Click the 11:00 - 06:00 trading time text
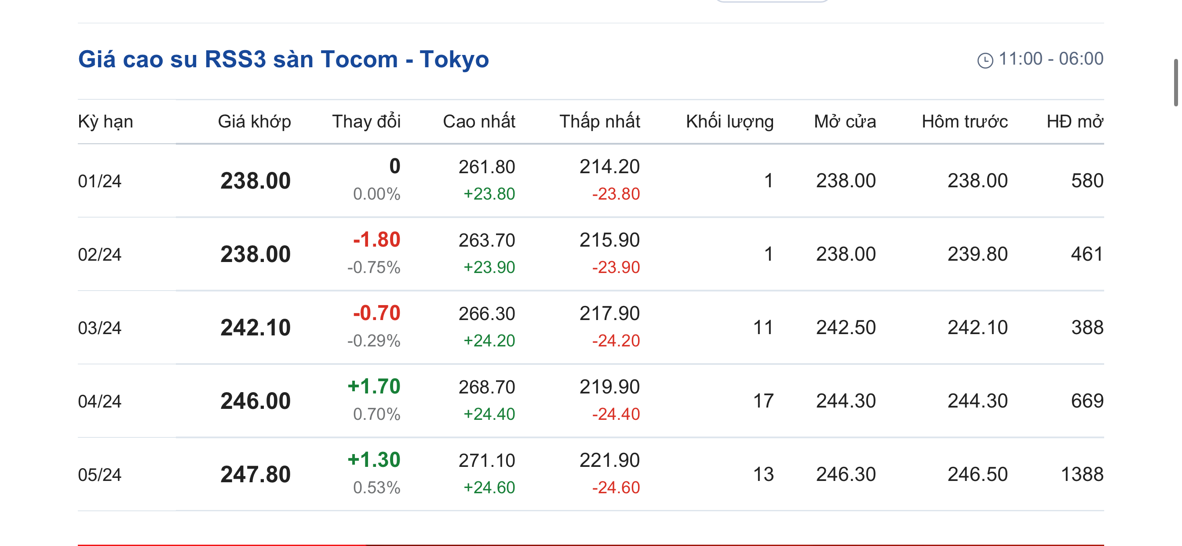 (1051, 59)
